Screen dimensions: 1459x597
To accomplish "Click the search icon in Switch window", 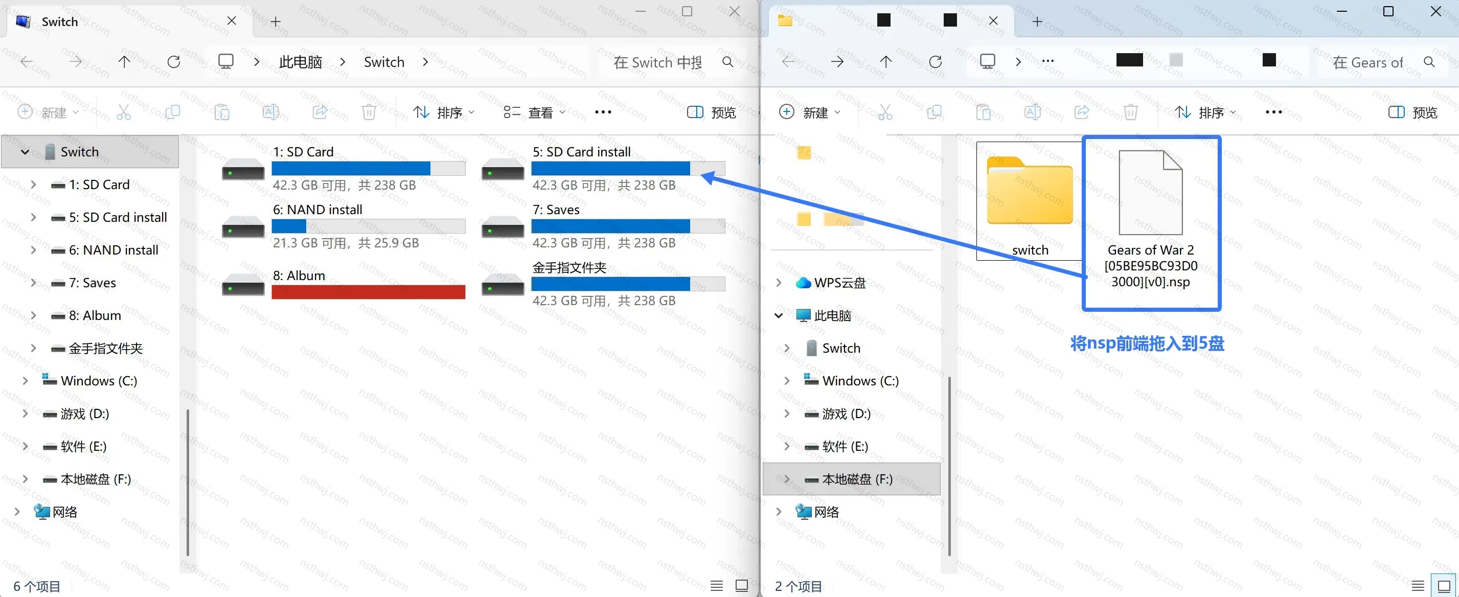I will click(x=728, y=62).
